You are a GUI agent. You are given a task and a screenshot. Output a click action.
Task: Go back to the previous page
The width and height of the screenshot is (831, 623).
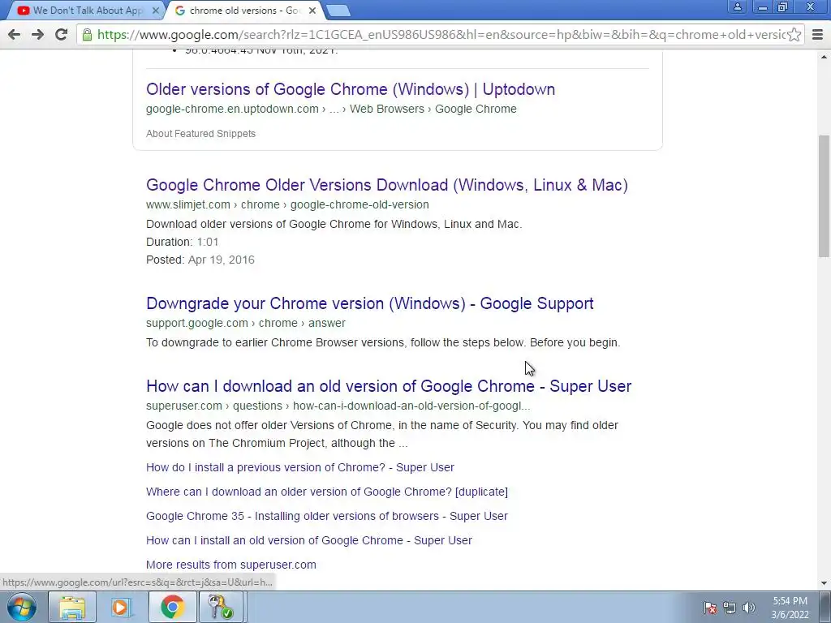click(15, 35)
